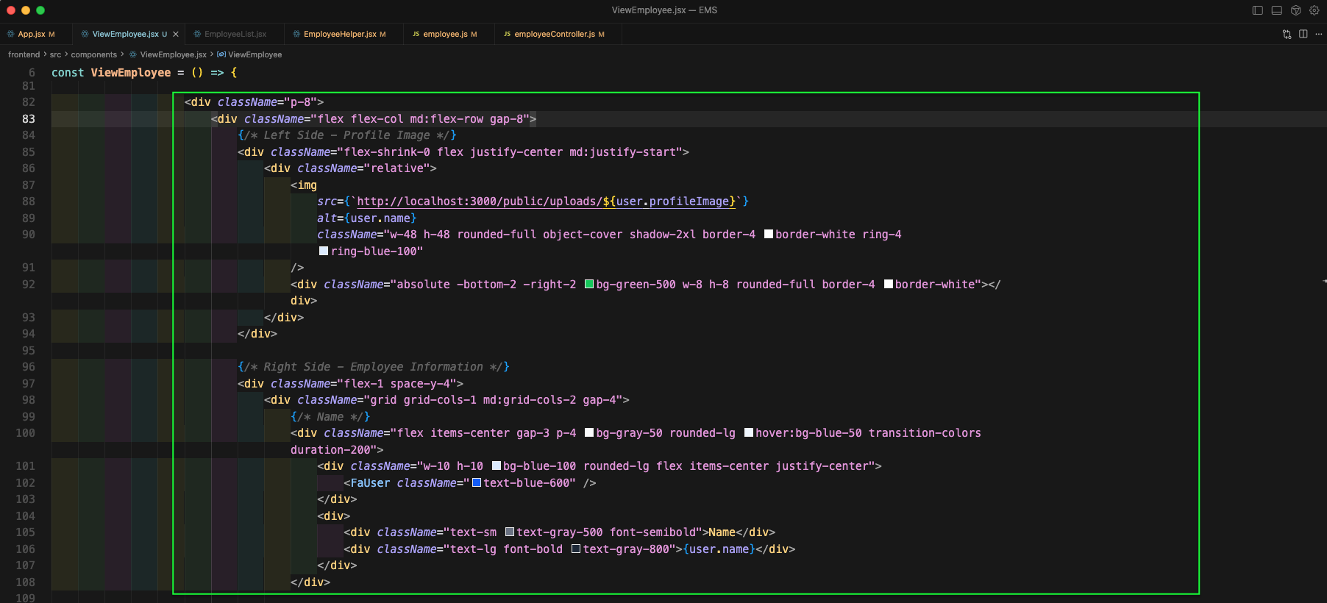Toggle the bottom panel layout icon
The image size is (1327, 603).
tap(1277, 10)
